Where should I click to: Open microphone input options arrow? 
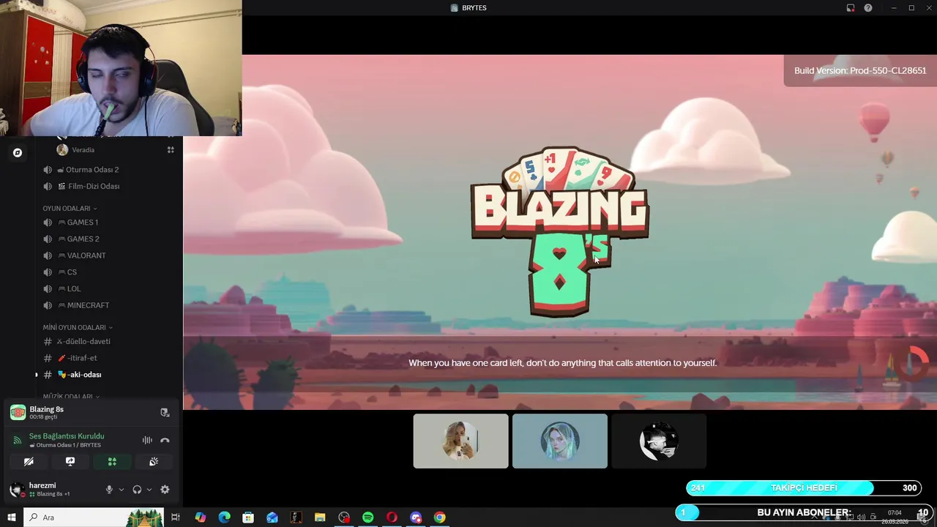122,490
